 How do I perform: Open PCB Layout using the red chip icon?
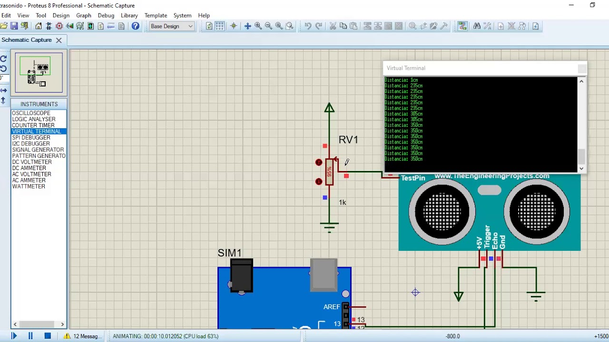pos(59,26)
